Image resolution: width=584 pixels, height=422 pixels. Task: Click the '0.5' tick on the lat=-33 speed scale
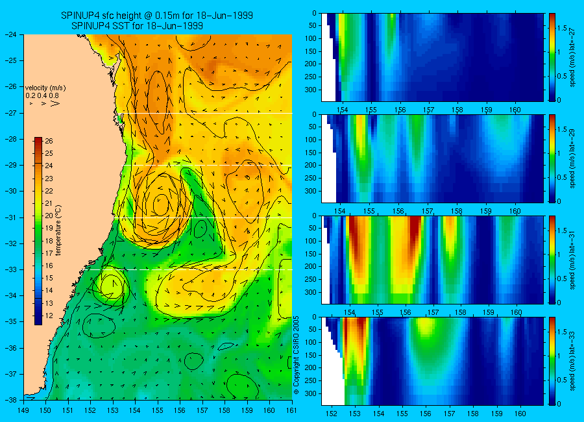tap(562, 380)
